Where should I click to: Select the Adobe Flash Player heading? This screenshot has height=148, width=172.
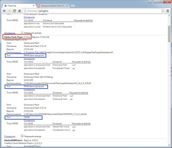[13, 37]
